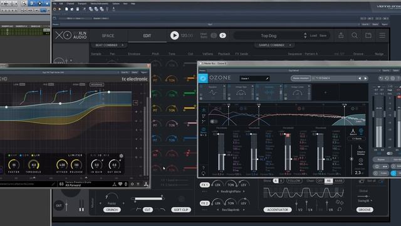Viewport: 401px width, 226px height.
Task: Select previous effect before RevSlapAmb
Action: pos(217,210)
